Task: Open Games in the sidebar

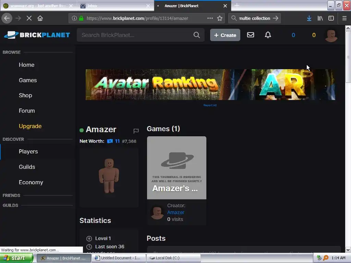Action: [28, 80]
